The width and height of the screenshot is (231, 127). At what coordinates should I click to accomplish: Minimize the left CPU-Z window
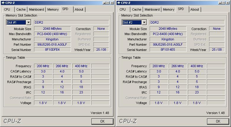pyautogui.click(x=104, y=3)
